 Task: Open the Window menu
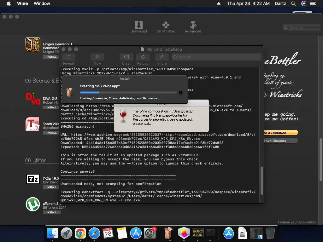[42, 3]
